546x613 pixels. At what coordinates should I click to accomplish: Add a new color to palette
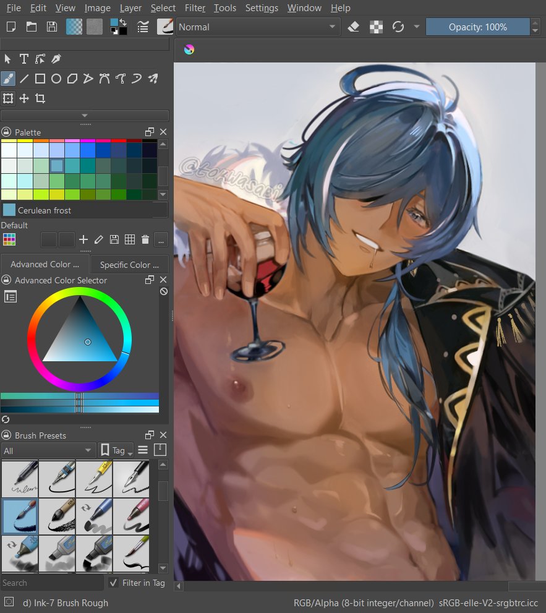(x=83, y=239)
